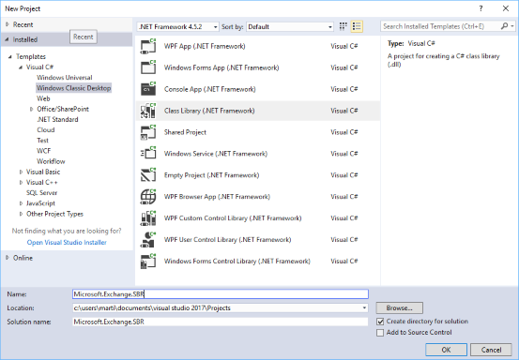Select the Windows Forms App template icon
This screenshot has height=360, width=519.
tap(148, 67)
